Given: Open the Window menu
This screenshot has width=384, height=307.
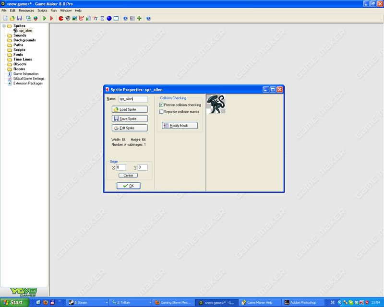Looking at the screenshot, I should pyautogui.click(x=66, y=11).
